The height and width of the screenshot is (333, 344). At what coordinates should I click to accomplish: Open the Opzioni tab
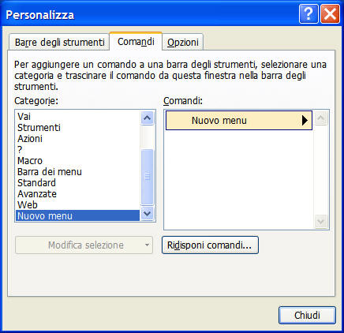point(183,42)
